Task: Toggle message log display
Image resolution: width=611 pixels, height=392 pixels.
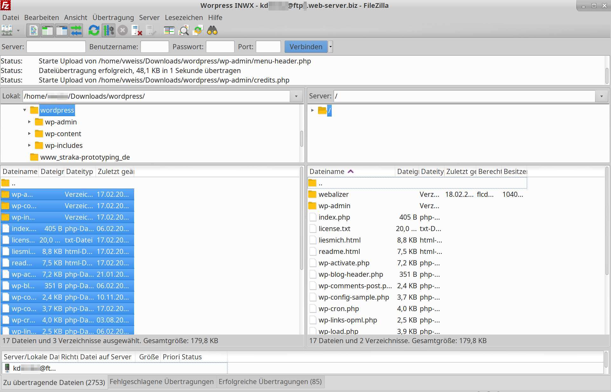Action: point(33,30)
